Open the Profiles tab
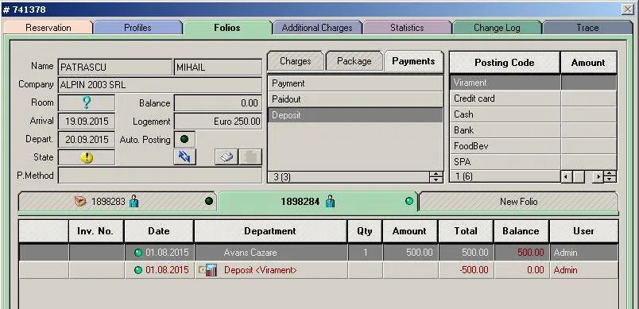Image resolution: width=639 pixels, height=309 pixels. point(137,28)
